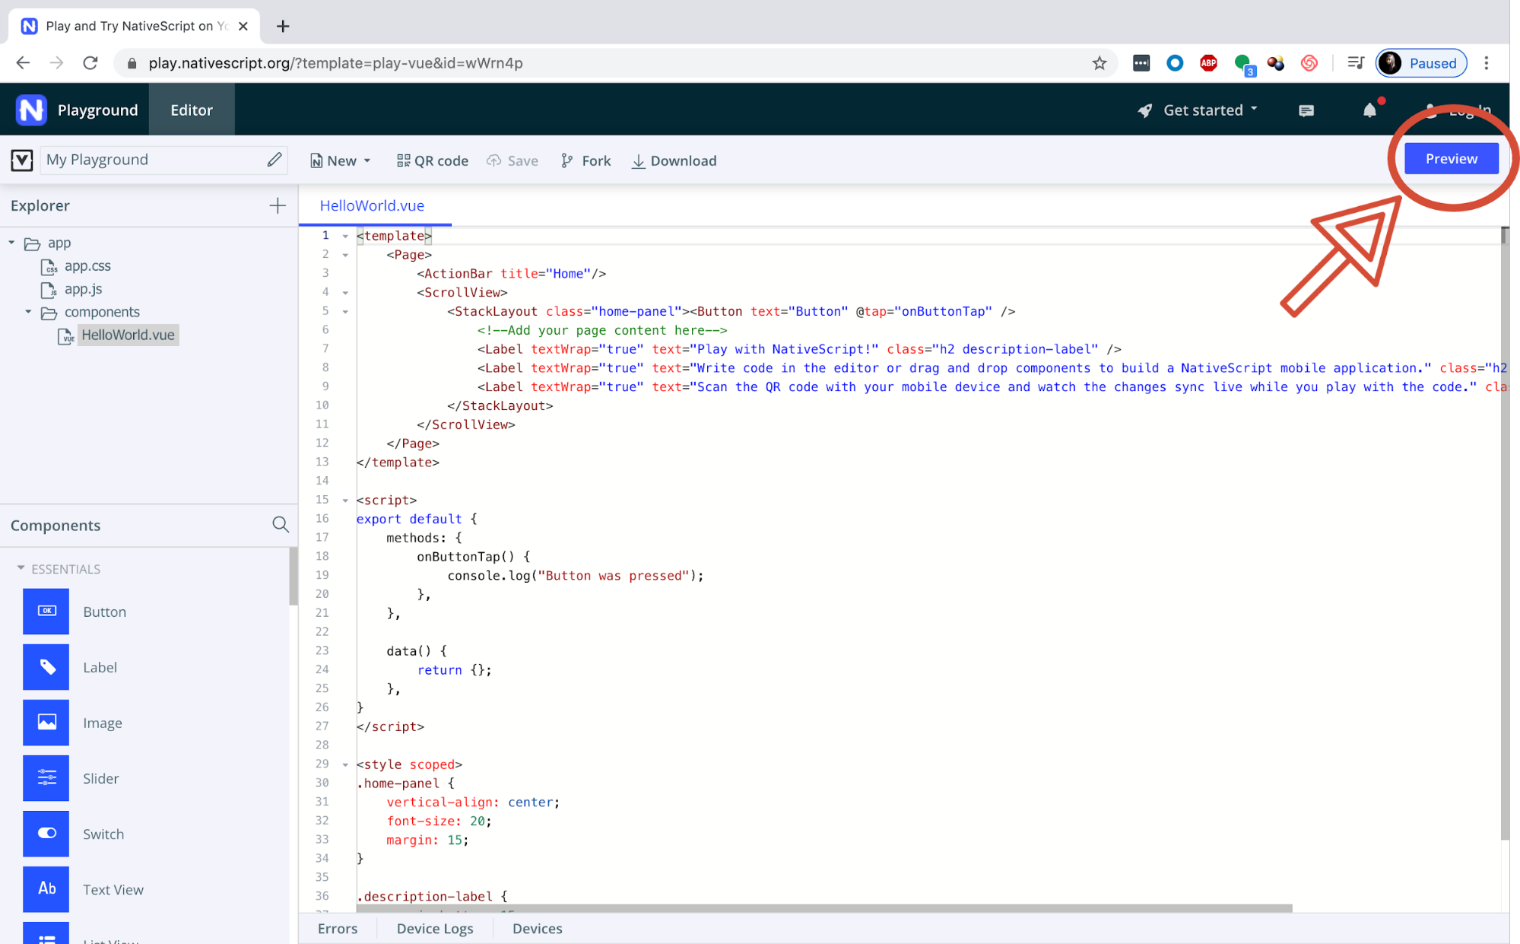Click the Components panel scrollbar
The width and height of the screenshot is (1520, 944).
point(294,577)
